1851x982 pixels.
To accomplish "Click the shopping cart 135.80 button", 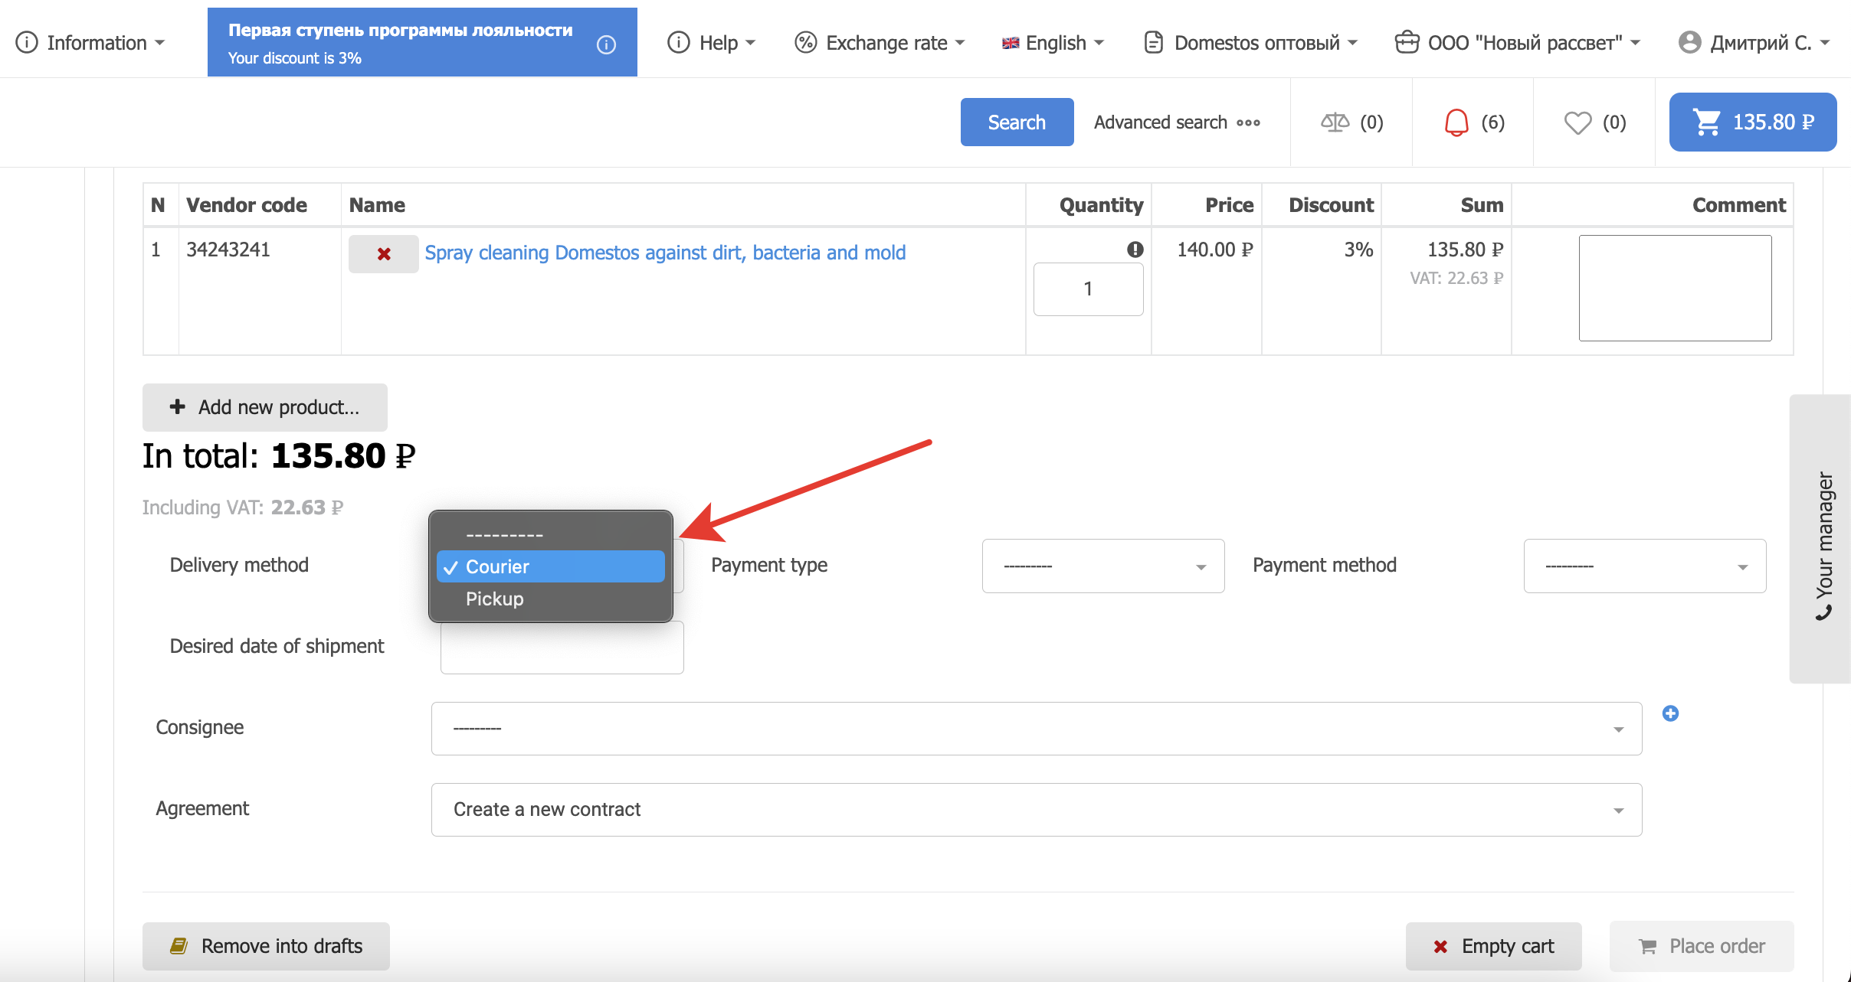I will [x=1752, y=122].
